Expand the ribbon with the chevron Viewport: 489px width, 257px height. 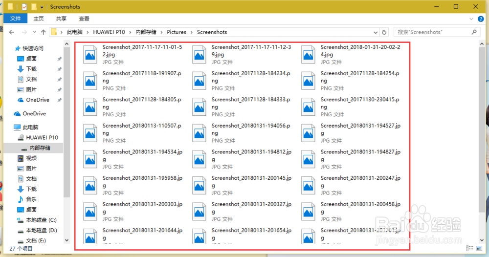coord(471,19)
